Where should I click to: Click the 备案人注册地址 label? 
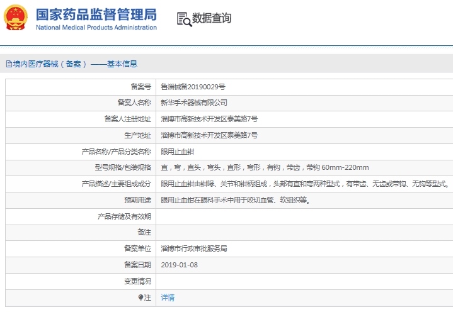tap(127, 118)
